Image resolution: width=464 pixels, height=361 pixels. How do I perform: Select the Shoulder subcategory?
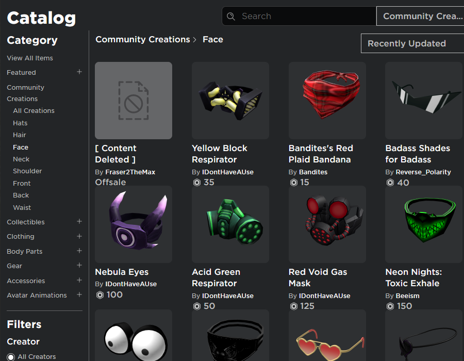(x=27, y=171)
